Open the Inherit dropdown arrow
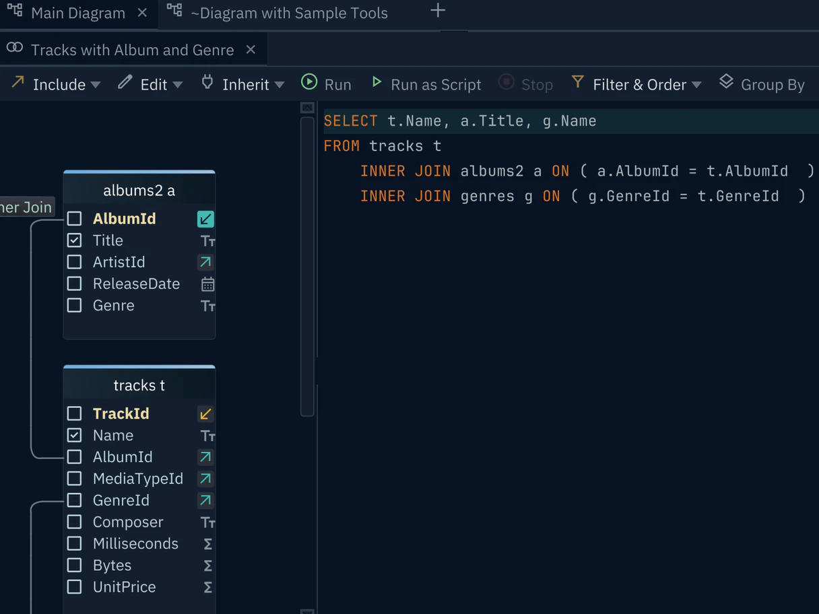 click(x=280, y=85)
